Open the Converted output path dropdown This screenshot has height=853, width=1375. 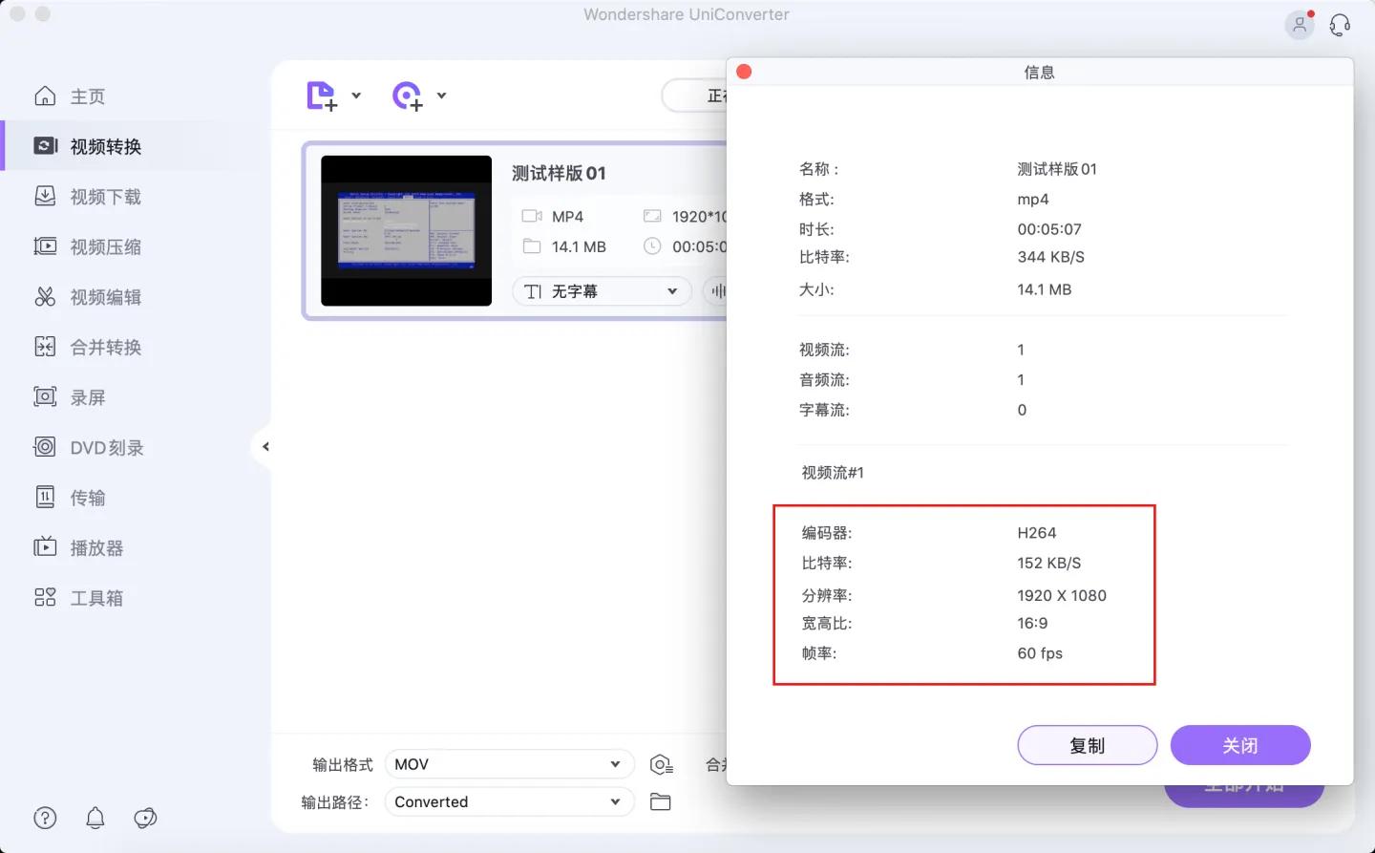pos(509,801)
